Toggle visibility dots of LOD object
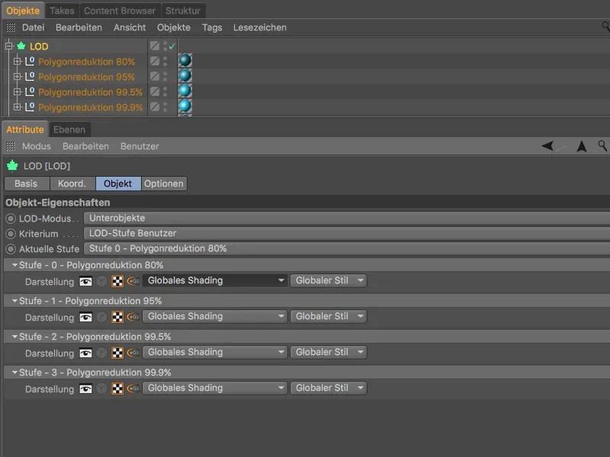Viewport: 610px width, 457px height. pyautogui.click(x=165, y=46)
